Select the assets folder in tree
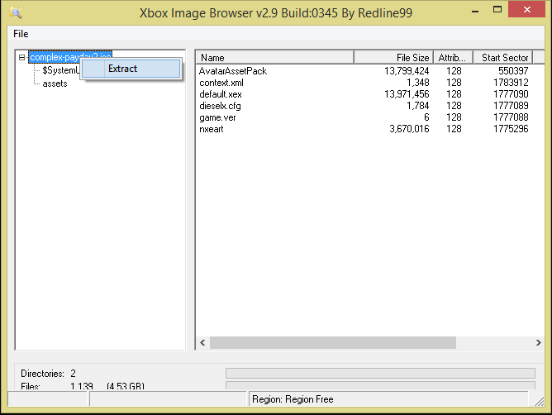Screen dimensions: 552x415 click(x=55, y=83)
